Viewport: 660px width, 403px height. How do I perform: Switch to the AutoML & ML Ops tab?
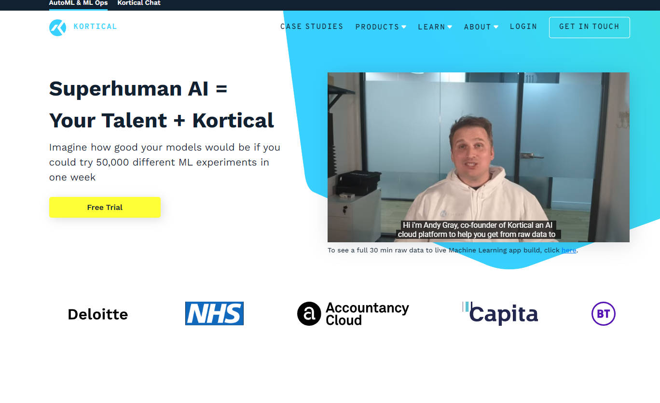click(78, 3)
